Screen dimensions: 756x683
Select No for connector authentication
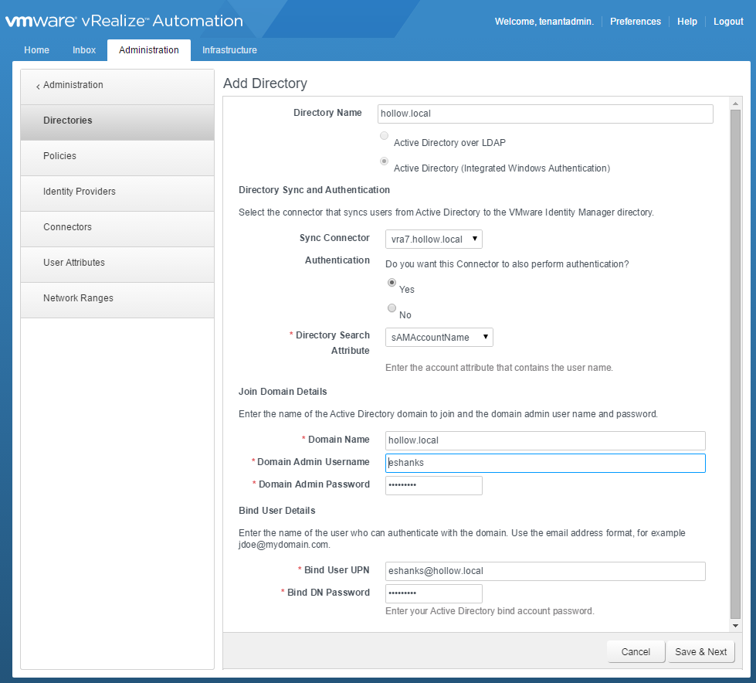[x=392, y=308]
